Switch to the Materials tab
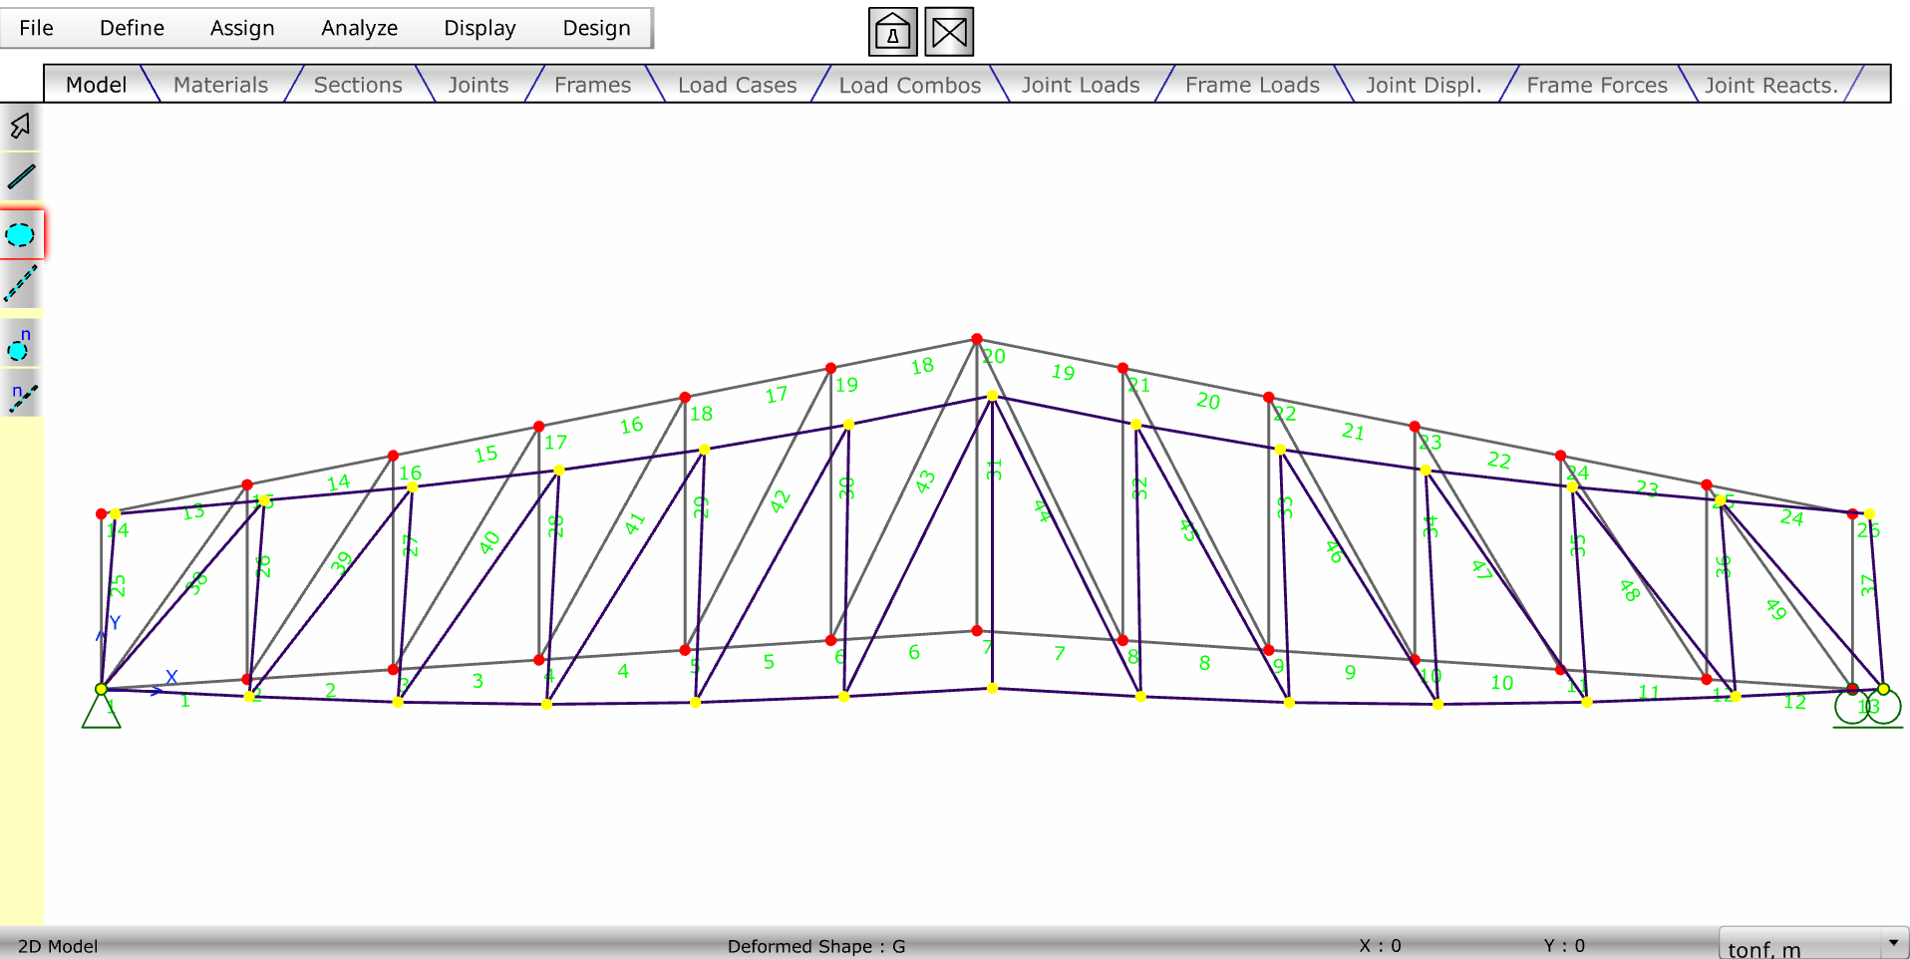The image size is (1910, 959). pos(220,85)
